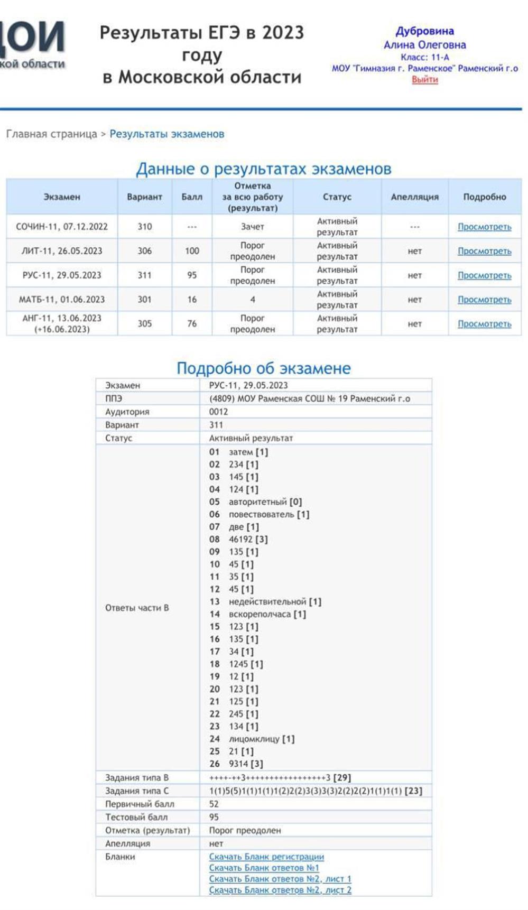Click the school name МОУ Гимназия г. Раменское

click(425, 68)
